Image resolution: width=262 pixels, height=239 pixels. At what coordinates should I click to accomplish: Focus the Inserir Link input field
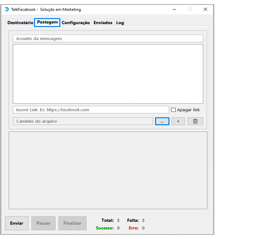click(x=91, y=110)
